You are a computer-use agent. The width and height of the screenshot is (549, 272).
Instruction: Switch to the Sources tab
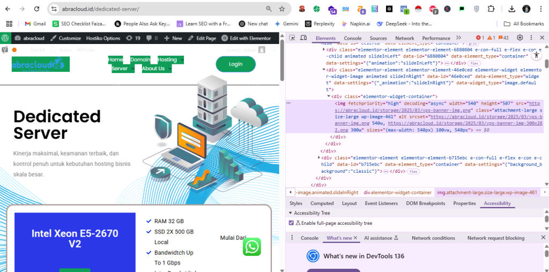(379, 38)
